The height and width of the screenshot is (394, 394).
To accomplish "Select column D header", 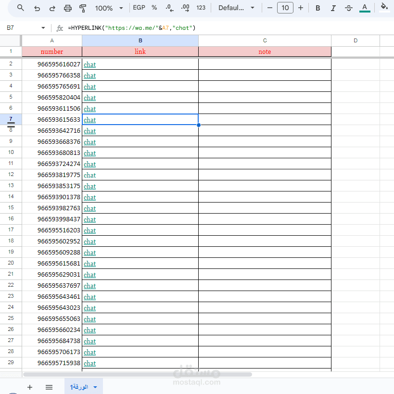I will tap(356, 40).
